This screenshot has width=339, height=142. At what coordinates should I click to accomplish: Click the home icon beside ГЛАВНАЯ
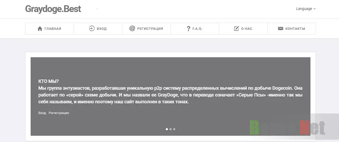[x=40, y=29]
